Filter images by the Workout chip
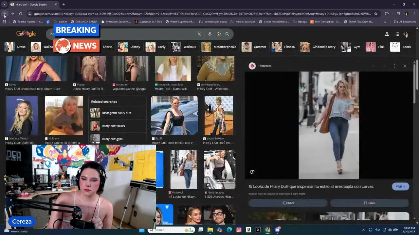The width and height of the screenshot is (419, 235). click(x=183, y=47)
